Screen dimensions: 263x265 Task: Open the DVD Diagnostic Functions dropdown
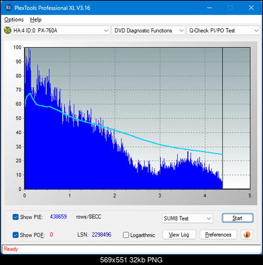point(148,31)
